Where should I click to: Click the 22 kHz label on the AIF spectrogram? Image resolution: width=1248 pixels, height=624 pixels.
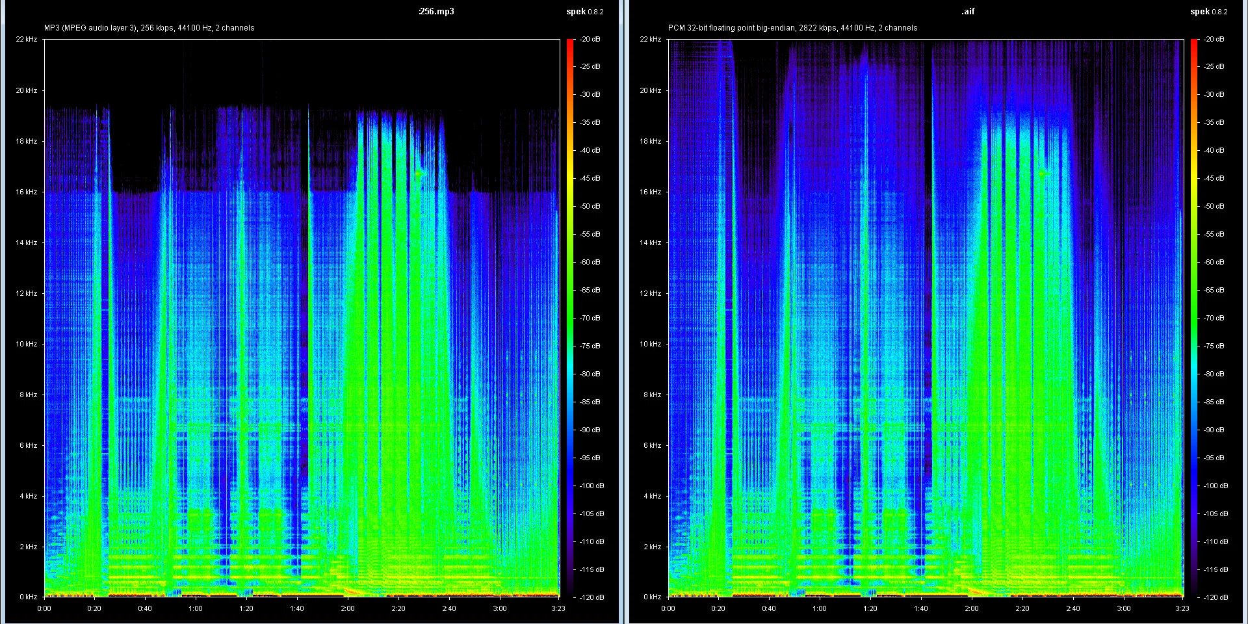[651, 39]
